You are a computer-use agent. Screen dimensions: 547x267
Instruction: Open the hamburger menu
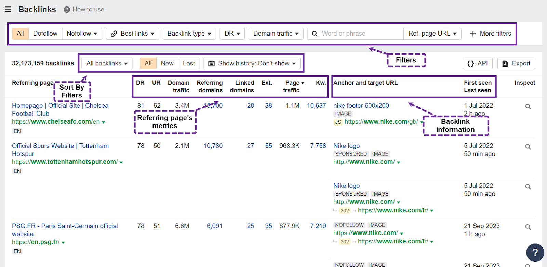click(8, 9)
